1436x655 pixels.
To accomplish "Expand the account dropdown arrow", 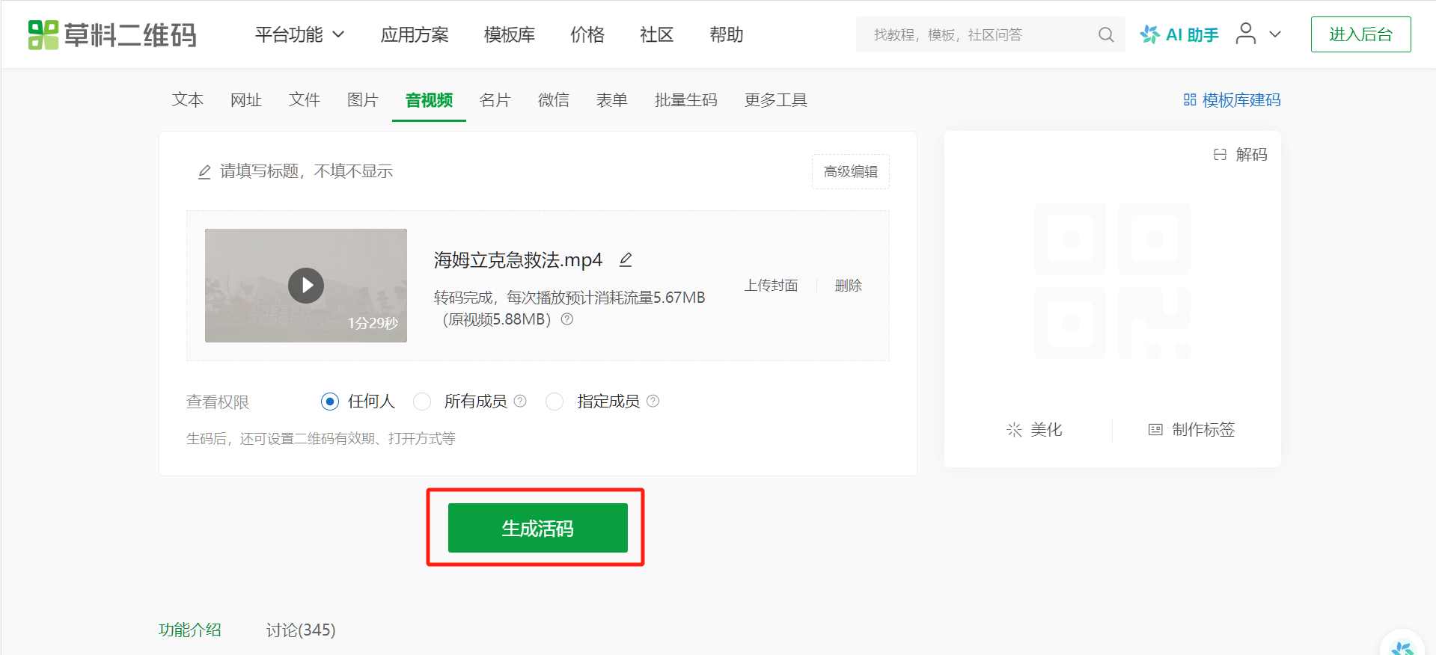I will coord(1275,34).
